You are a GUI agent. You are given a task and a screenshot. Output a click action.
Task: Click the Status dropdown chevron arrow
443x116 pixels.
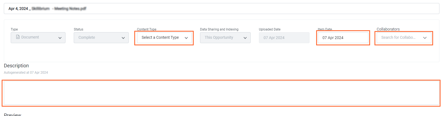pos(123,38)
